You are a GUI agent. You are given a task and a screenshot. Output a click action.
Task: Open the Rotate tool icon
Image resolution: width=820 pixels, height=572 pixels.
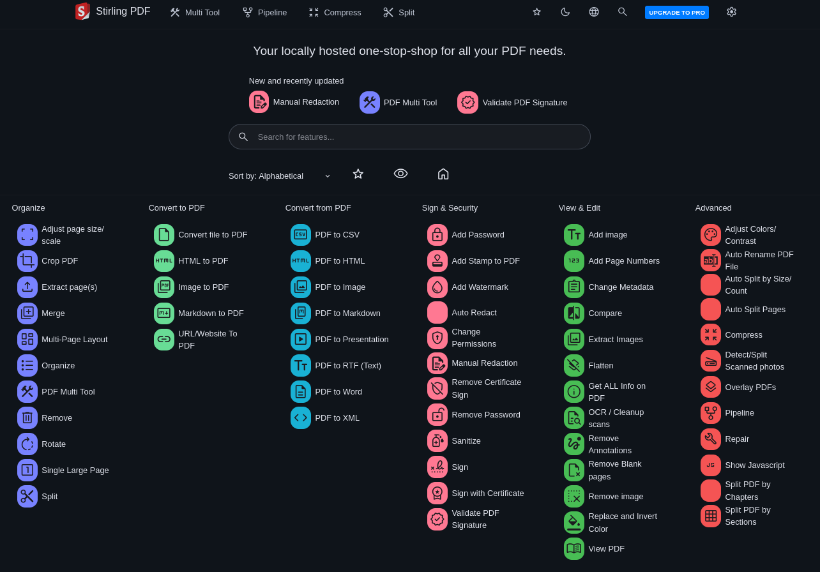coord(27,444)
